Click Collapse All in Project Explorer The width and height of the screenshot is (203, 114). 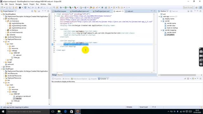tap(32, 11)
